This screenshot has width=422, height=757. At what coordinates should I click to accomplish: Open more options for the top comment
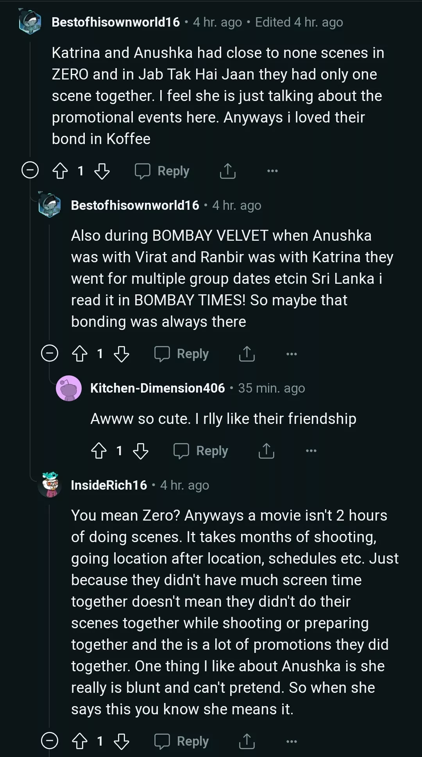click(x=272, y=171)
